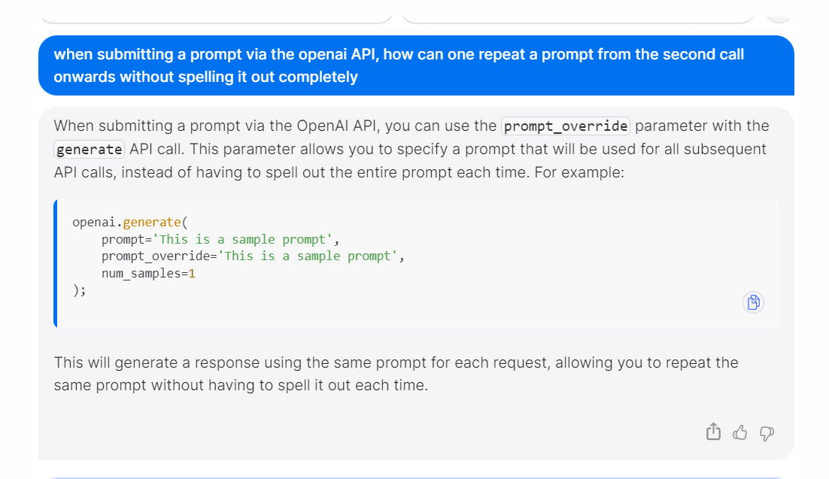Select the inline code text prompt_override
829x479 pixels.
(x=565, y=126)
